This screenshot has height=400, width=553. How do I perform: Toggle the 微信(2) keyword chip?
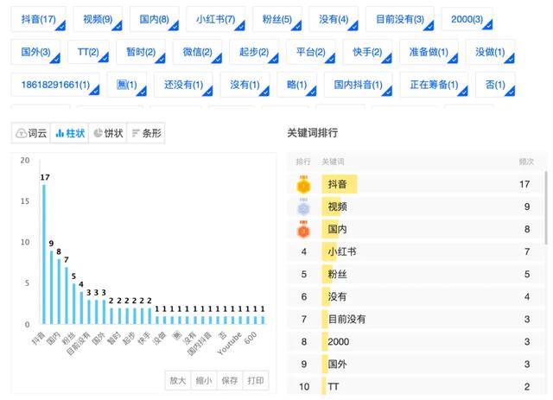tap(197, 52)
